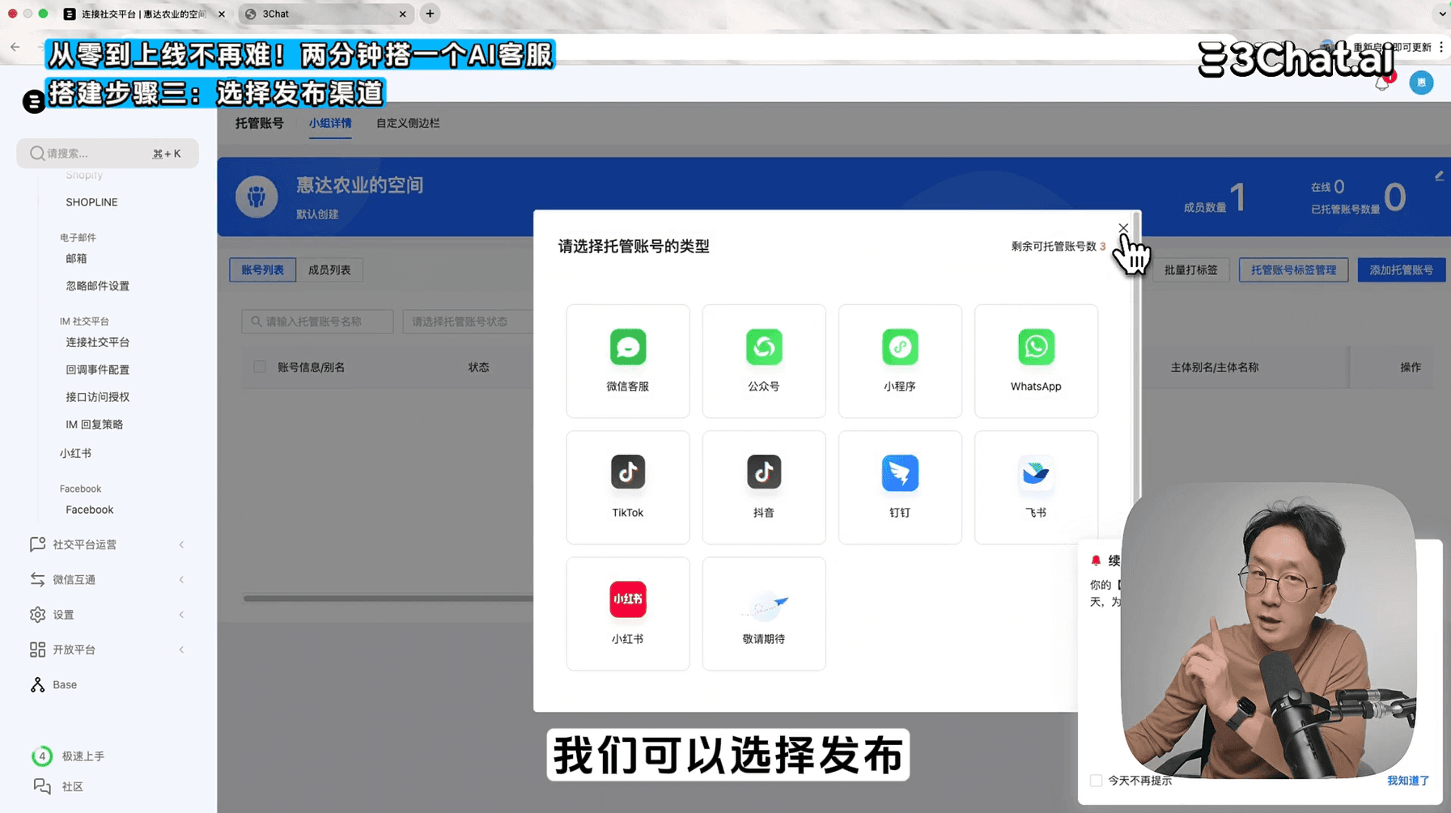
Task: Select the 成员列表 tab
Action: click(329, 270)
